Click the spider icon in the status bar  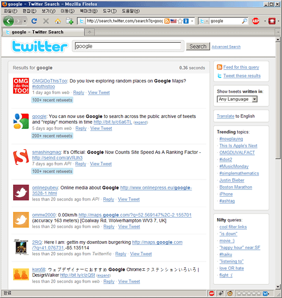click(221, 293)
